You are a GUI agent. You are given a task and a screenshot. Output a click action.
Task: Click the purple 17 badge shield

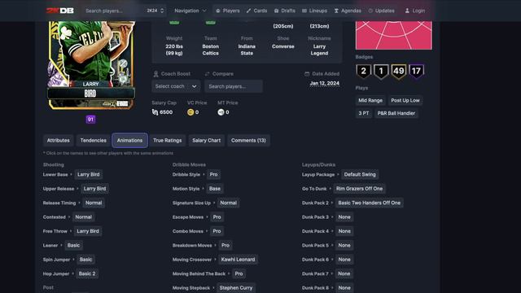(x=416, y=72)
